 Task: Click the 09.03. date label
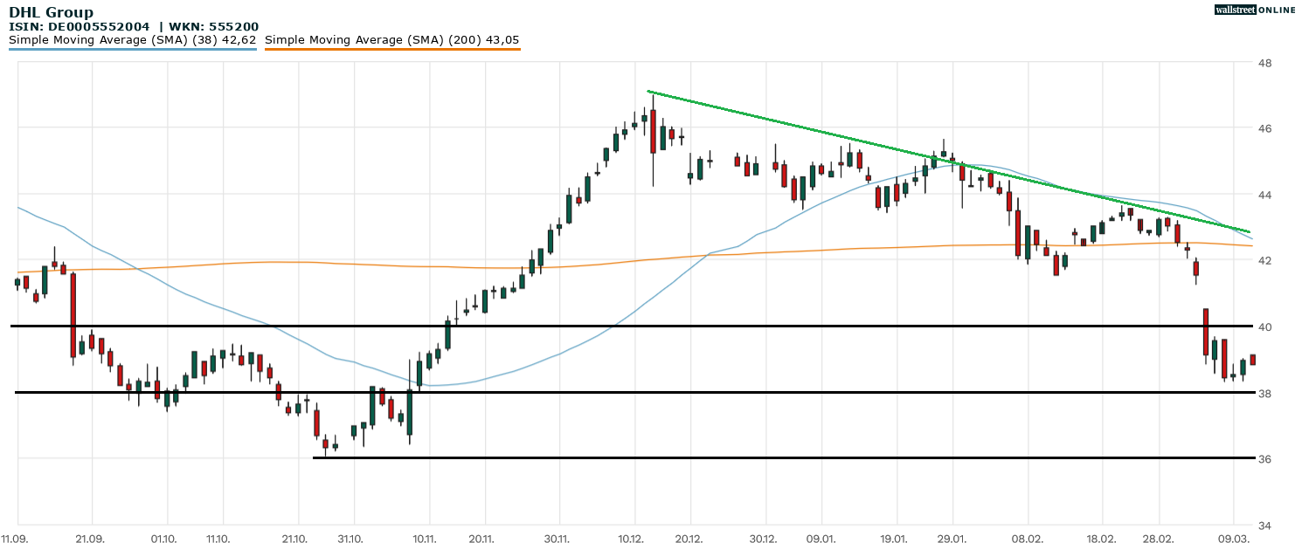click(x=1232, y=539)
